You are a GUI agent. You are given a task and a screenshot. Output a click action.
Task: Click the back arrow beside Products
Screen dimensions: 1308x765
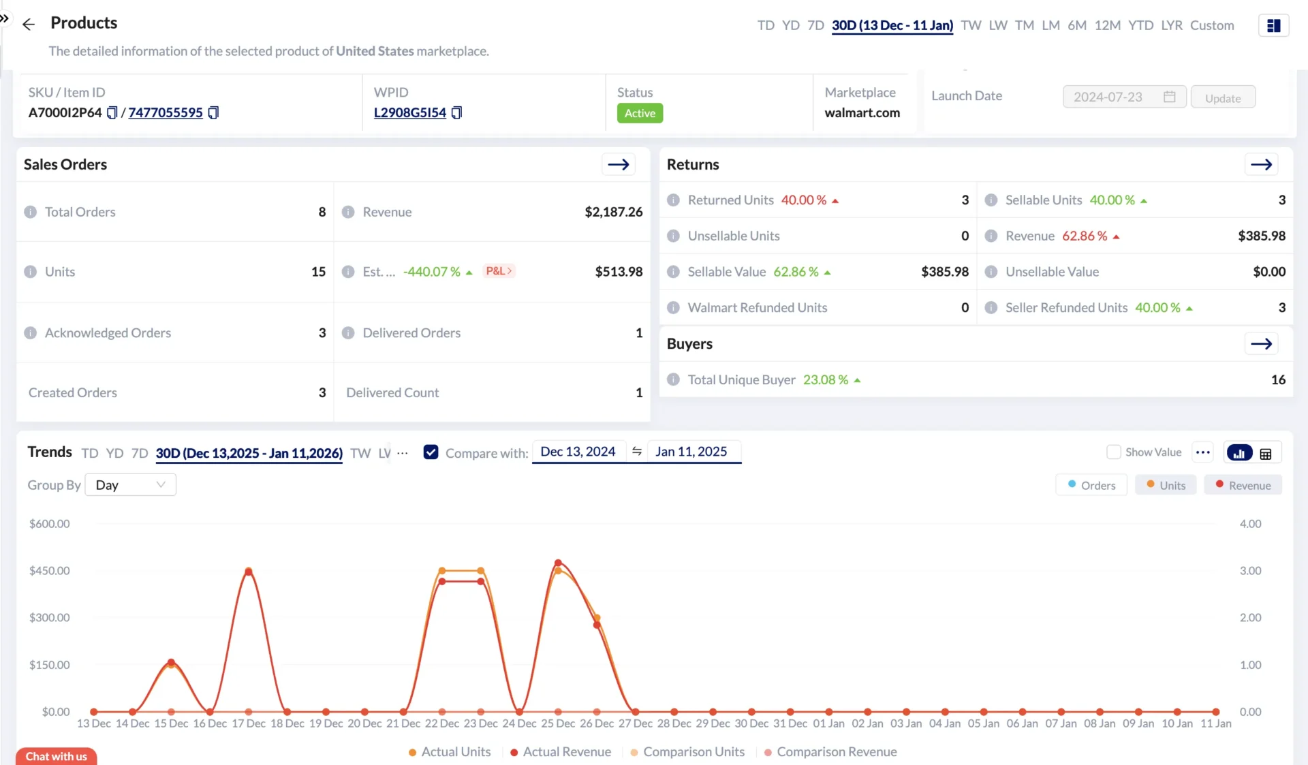pos(28,25)
